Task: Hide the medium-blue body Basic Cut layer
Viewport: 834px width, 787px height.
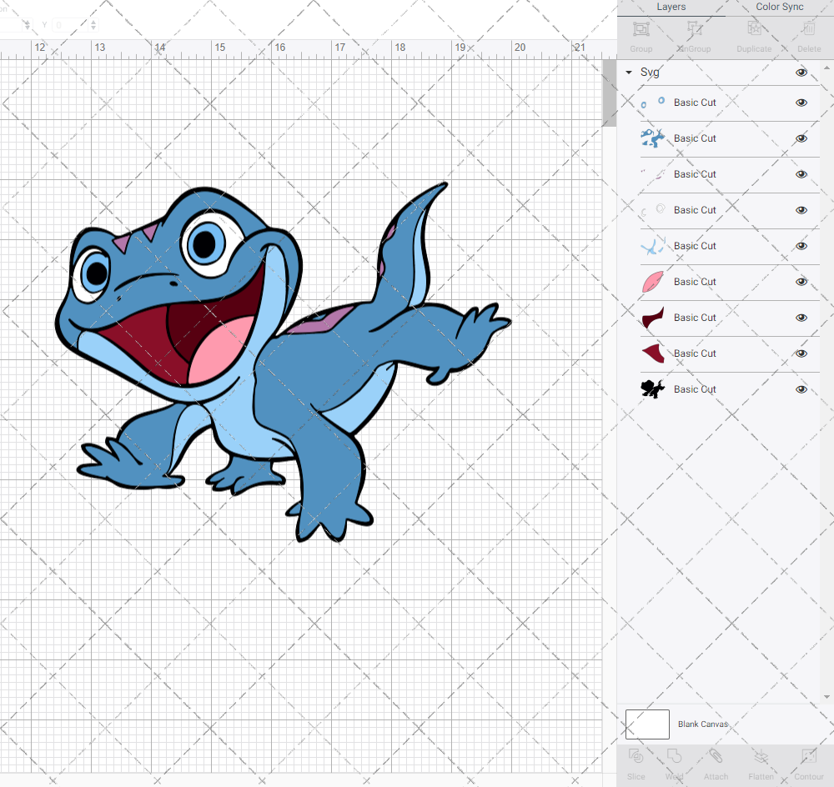Action: (x=801, y=138)
